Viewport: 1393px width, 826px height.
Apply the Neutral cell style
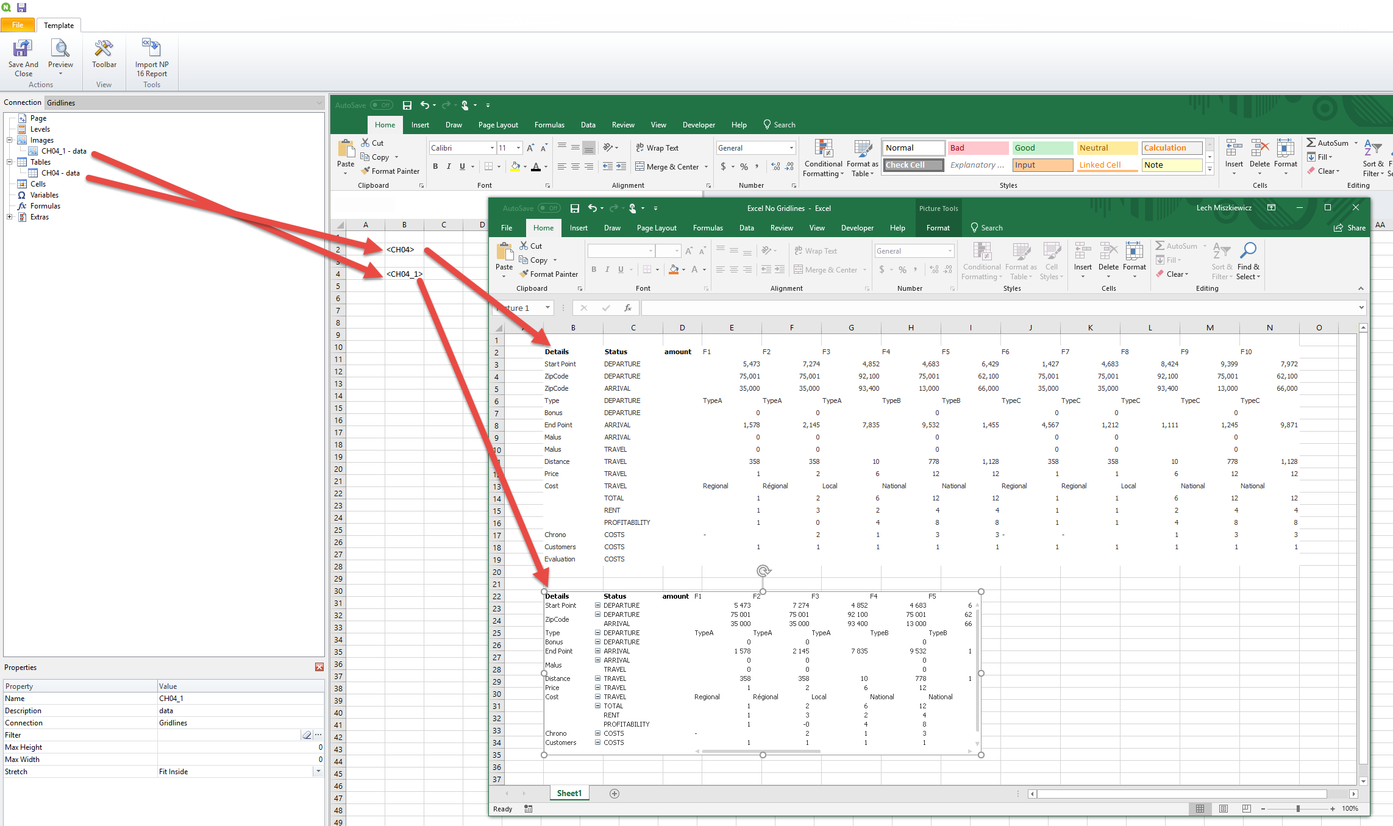point(1107,148)
